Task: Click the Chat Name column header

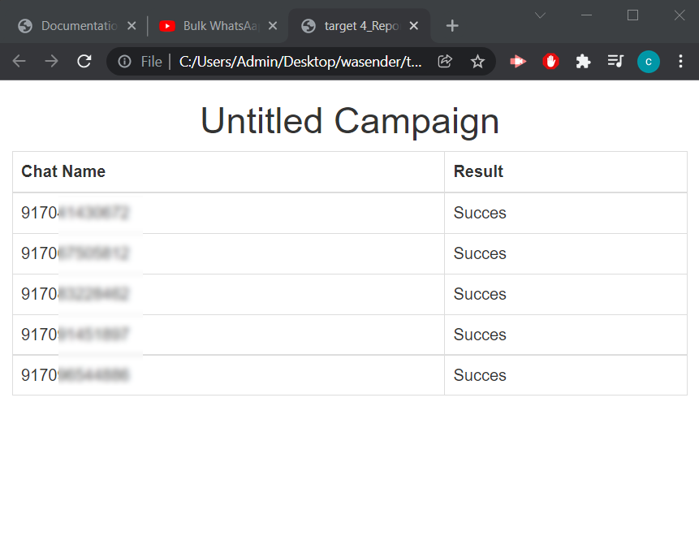Action: 63,171
